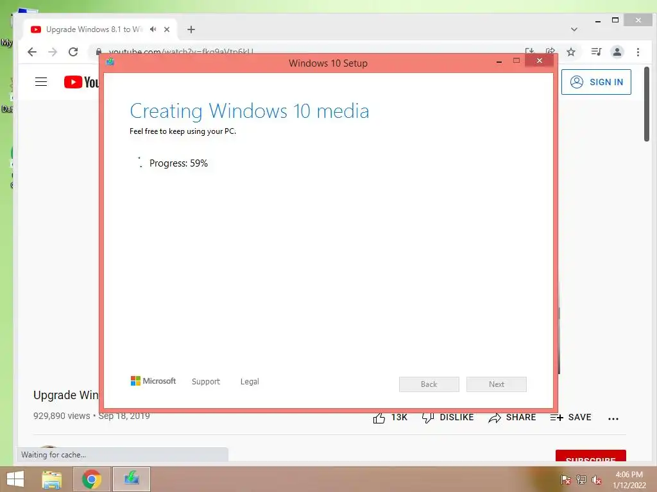This screenshot has height=492, width=657.
Task: Select the Windows Setup taskbar icon
Action: pos(132,479)
